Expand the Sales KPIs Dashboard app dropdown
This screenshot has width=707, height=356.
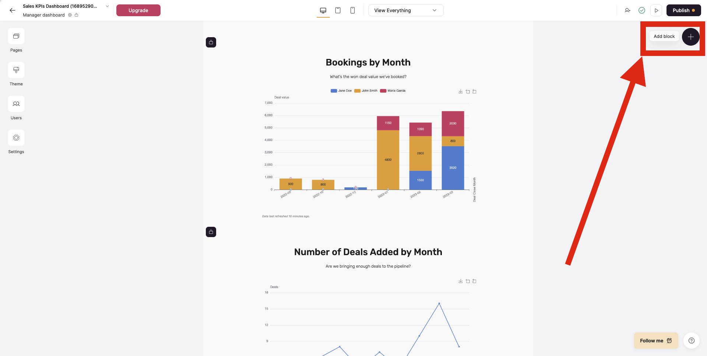coord(107,6)
